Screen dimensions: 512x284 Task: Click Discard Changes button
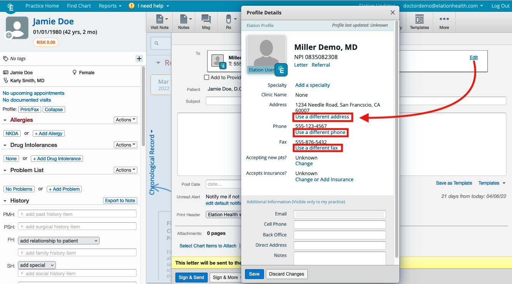(287, 274)
